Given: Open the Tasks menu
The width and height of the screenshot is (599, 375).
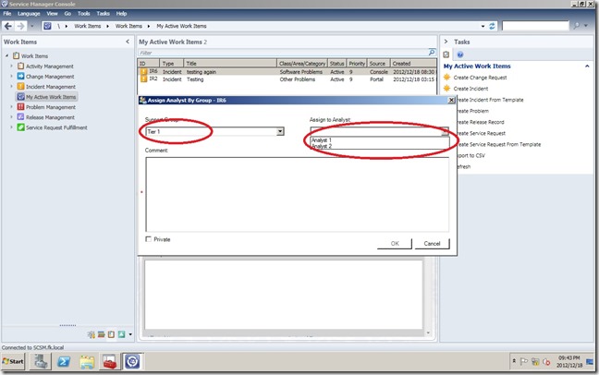Looking at the screenshot, I should tap(103, 14).
